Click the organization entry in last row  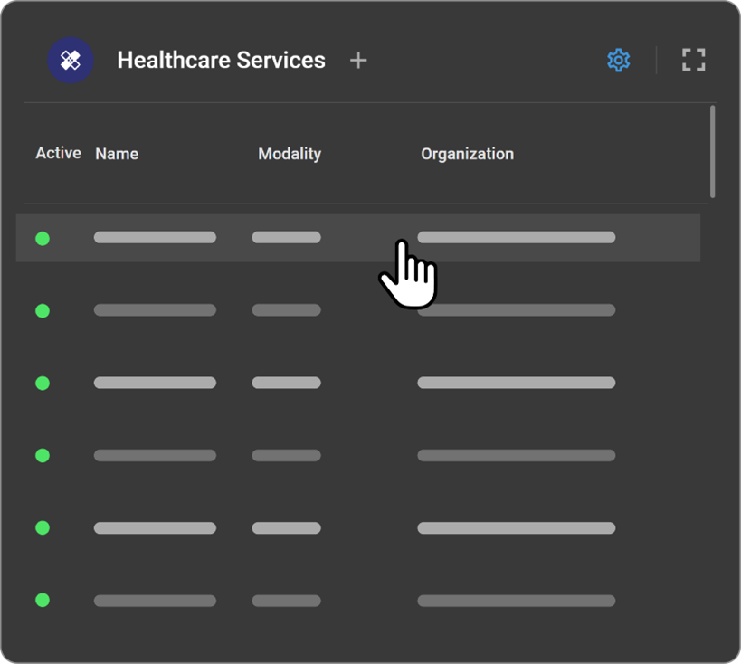coord(516,600)
